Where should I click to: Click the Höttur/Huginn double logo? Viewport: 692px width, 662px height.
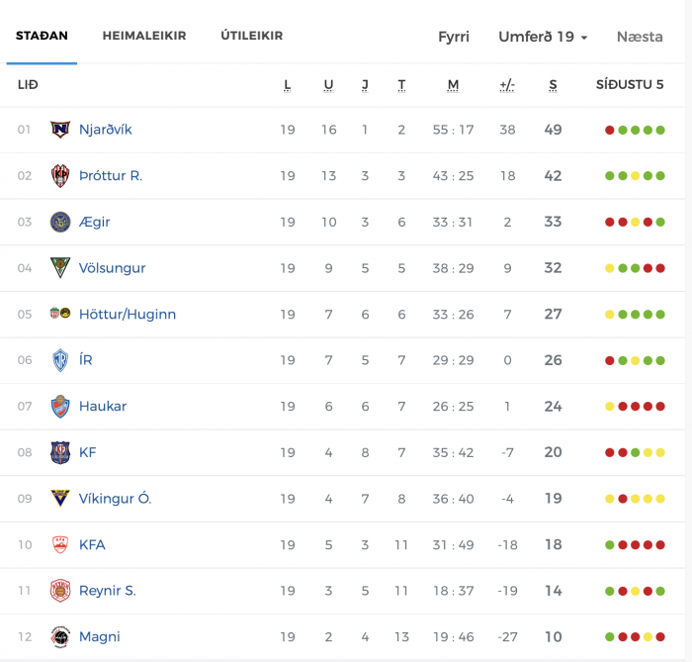[60, 313]
